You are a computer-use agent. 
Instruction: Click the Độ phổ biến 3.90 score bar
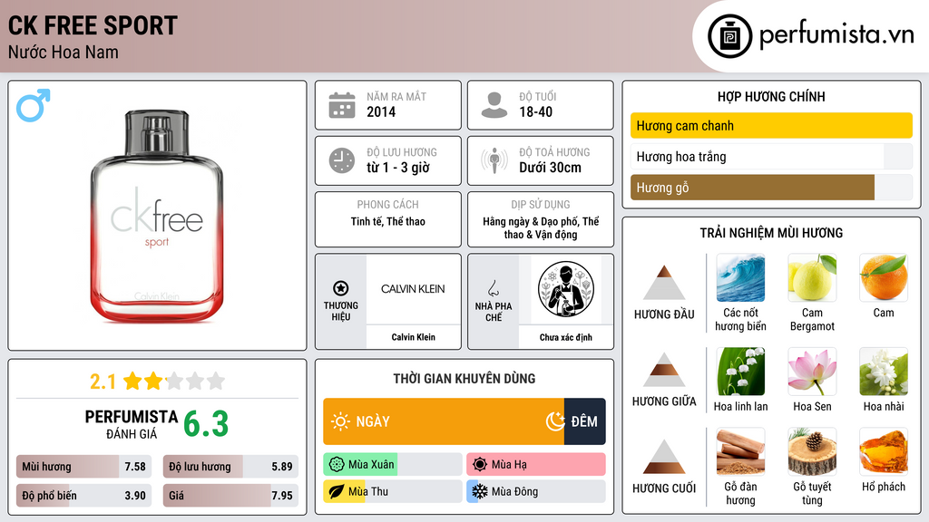point(84,496)
